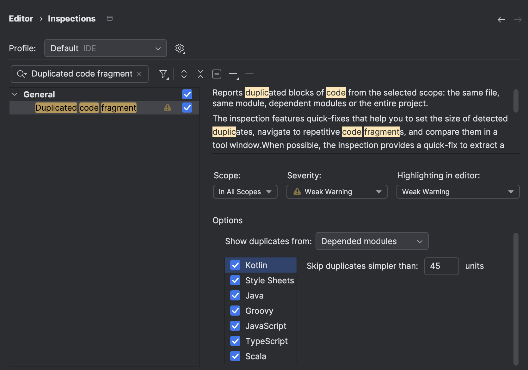Uncheck the Groovy language checkbox
Screen dimensions: 528x370
point(235,311)
